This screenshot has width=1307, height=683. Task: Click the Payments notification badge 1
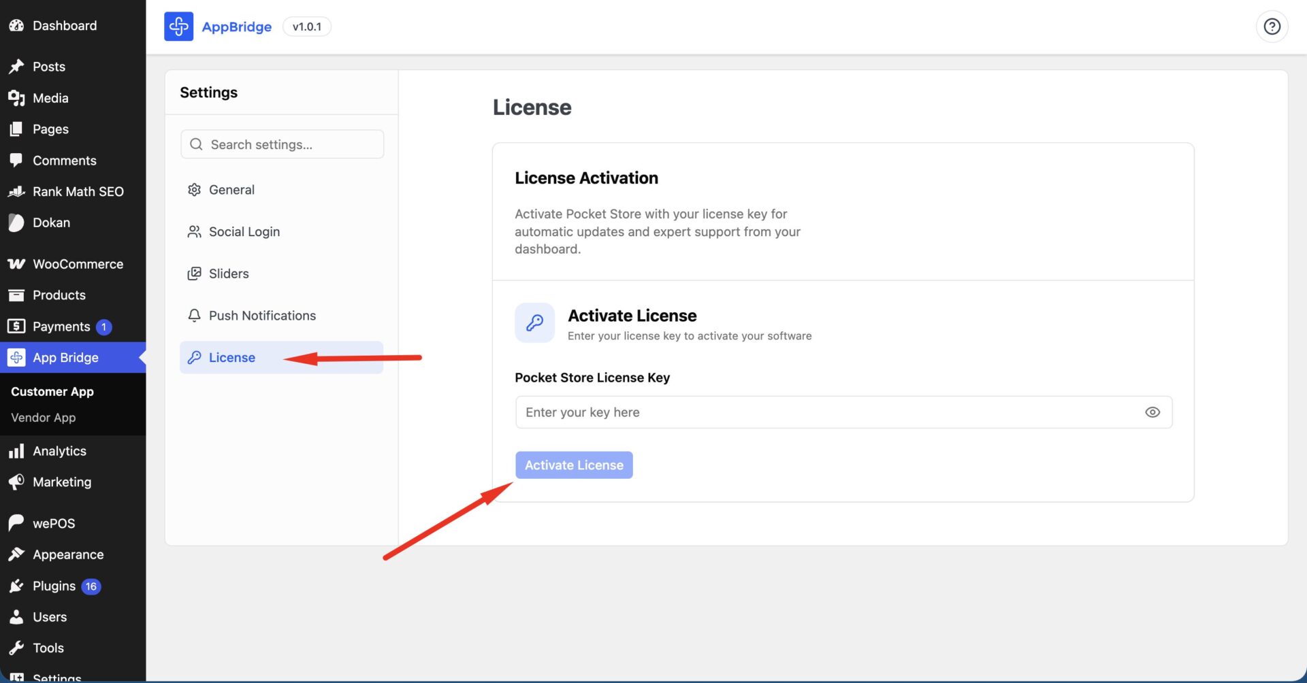click(103, 327)
